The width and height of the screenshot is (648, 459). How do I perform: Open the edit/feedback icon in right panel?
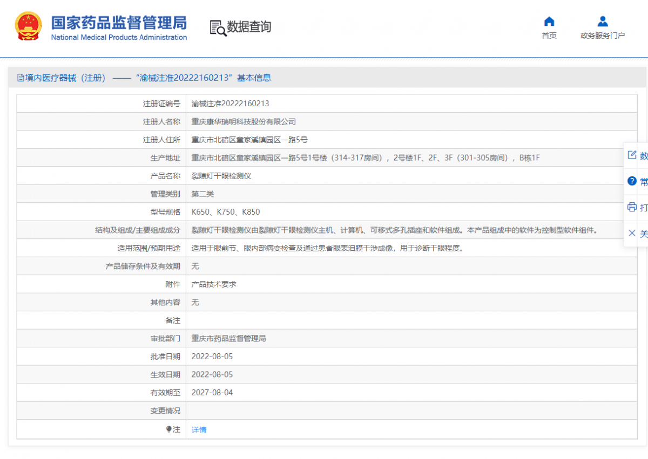[x=632, y=155]
